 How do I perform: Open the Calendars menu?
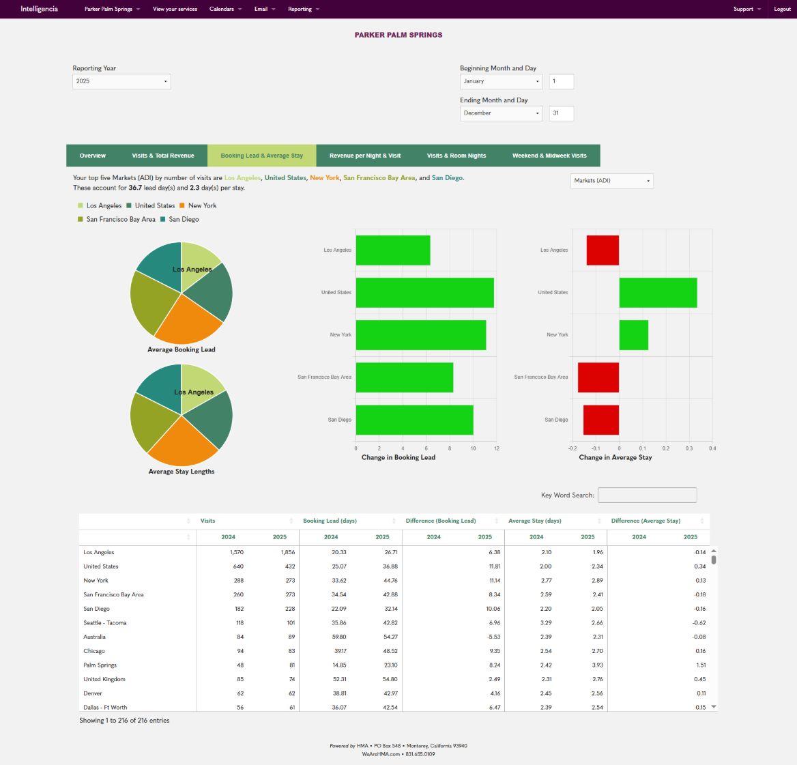[225, 9]
